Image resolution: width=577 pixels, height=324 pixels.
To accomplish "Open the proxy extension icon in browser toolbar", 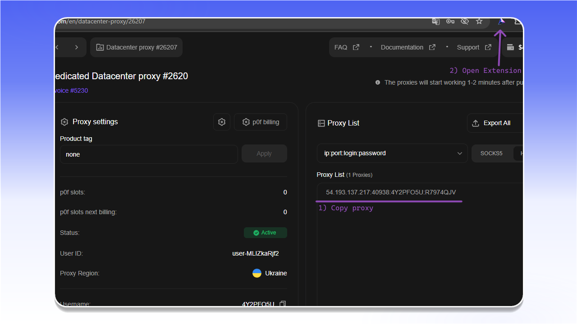I will coord(501,22).
